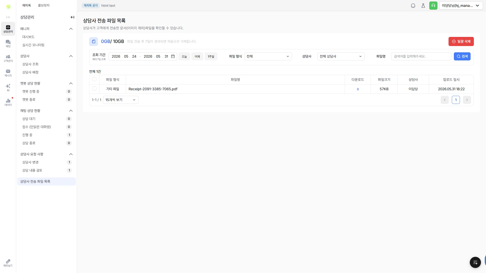Set period to 1주일

pyautogui.click(x=211, y=56)
